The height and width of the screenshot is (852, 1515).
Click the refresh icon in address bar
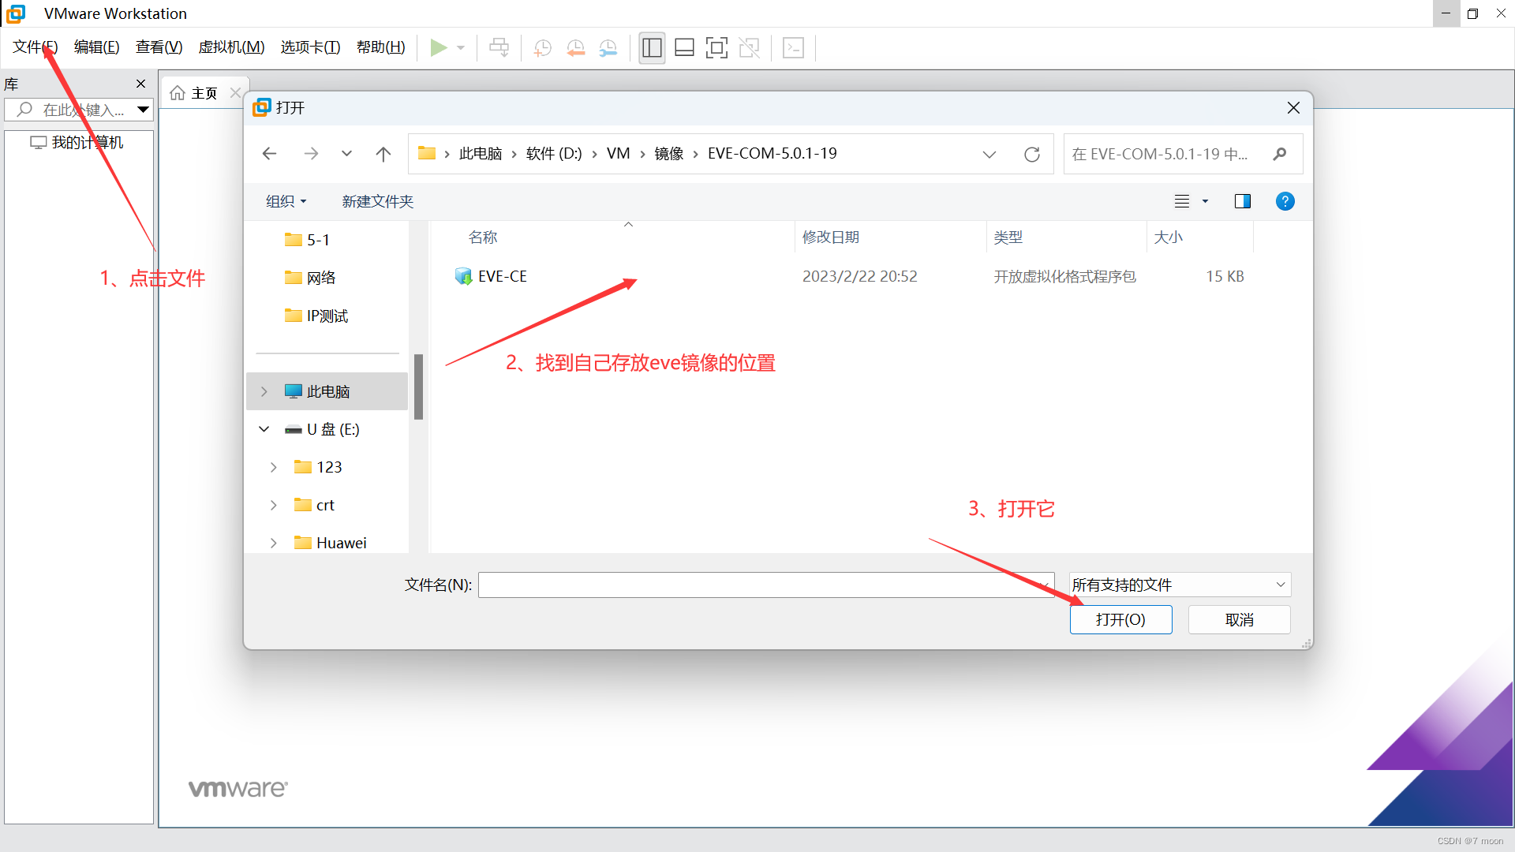click(x=1032, y=155)
